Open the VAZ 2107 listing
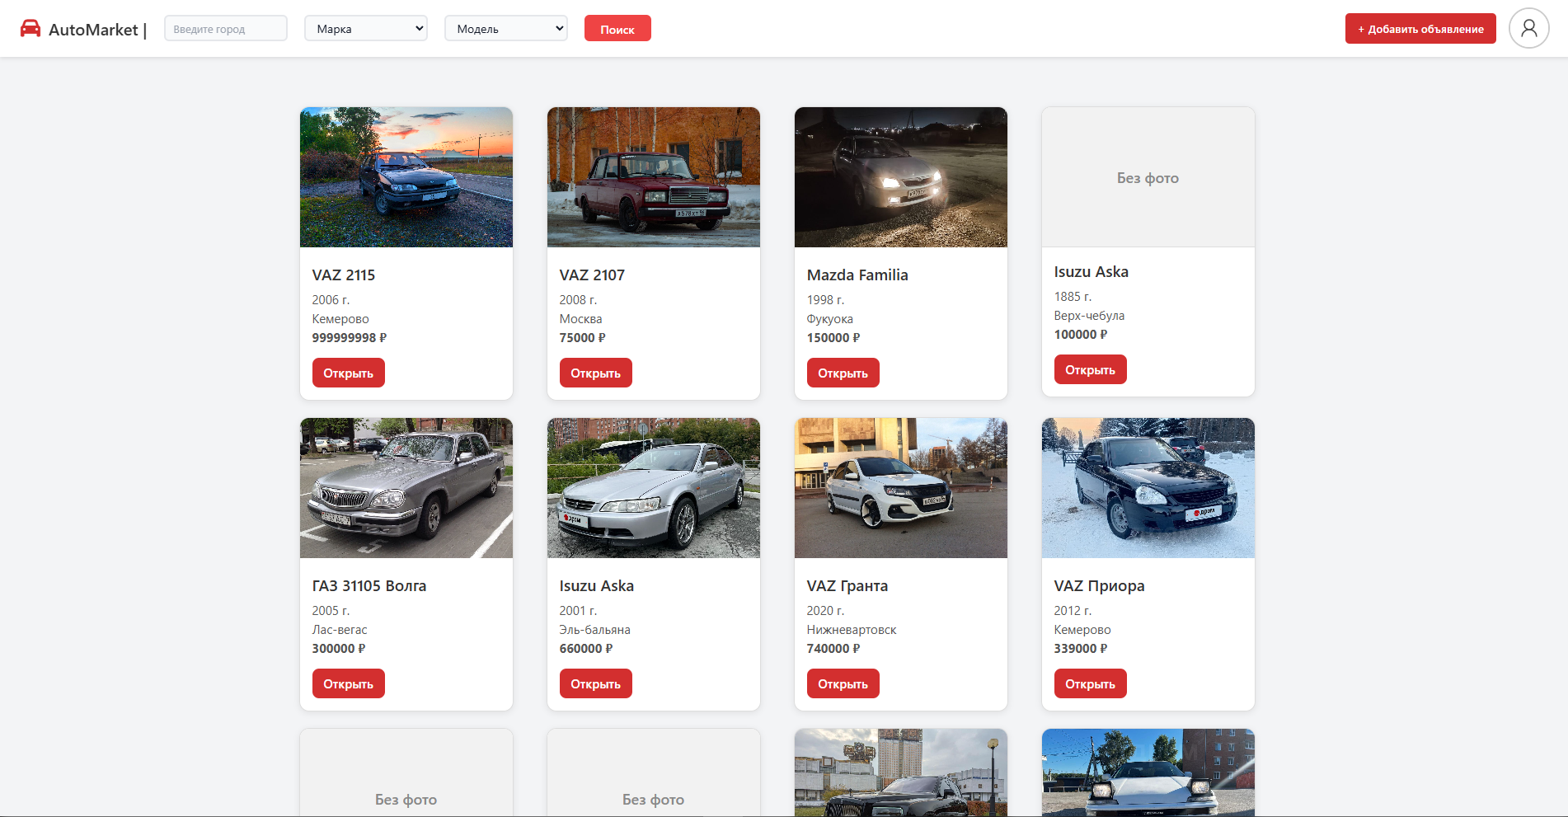Viewport: 1568px width, 817px height. coord(595,373)
